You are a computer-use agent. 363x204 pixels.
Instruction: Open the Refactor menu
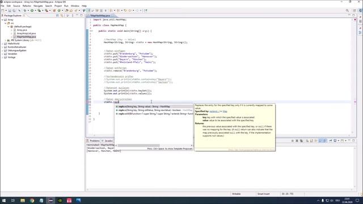pos(27,6)
